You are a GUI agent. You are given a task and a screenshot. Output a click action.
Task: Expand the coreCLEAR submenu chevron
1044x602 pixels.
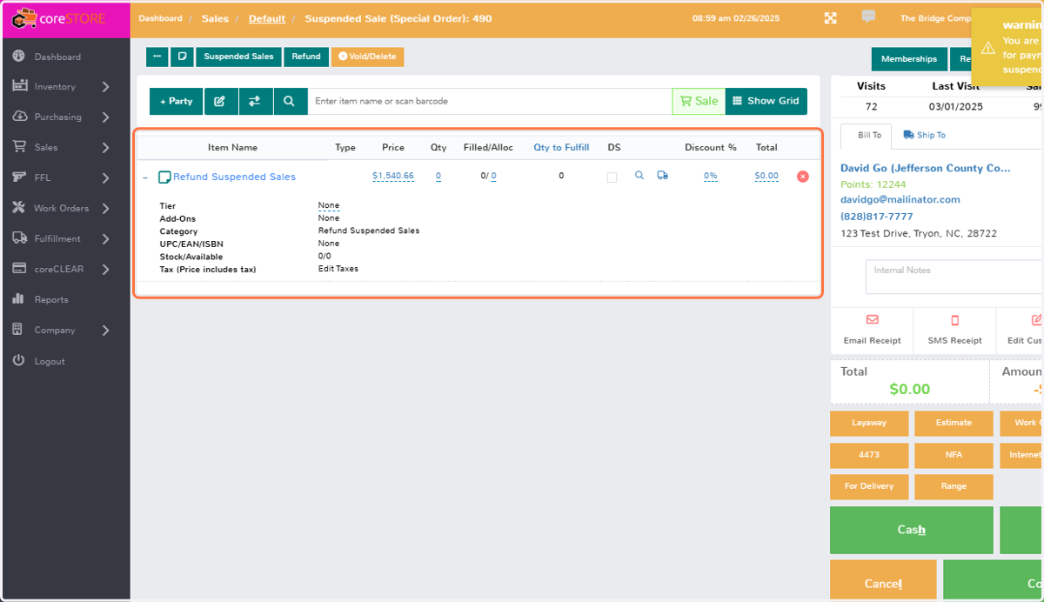105,270
